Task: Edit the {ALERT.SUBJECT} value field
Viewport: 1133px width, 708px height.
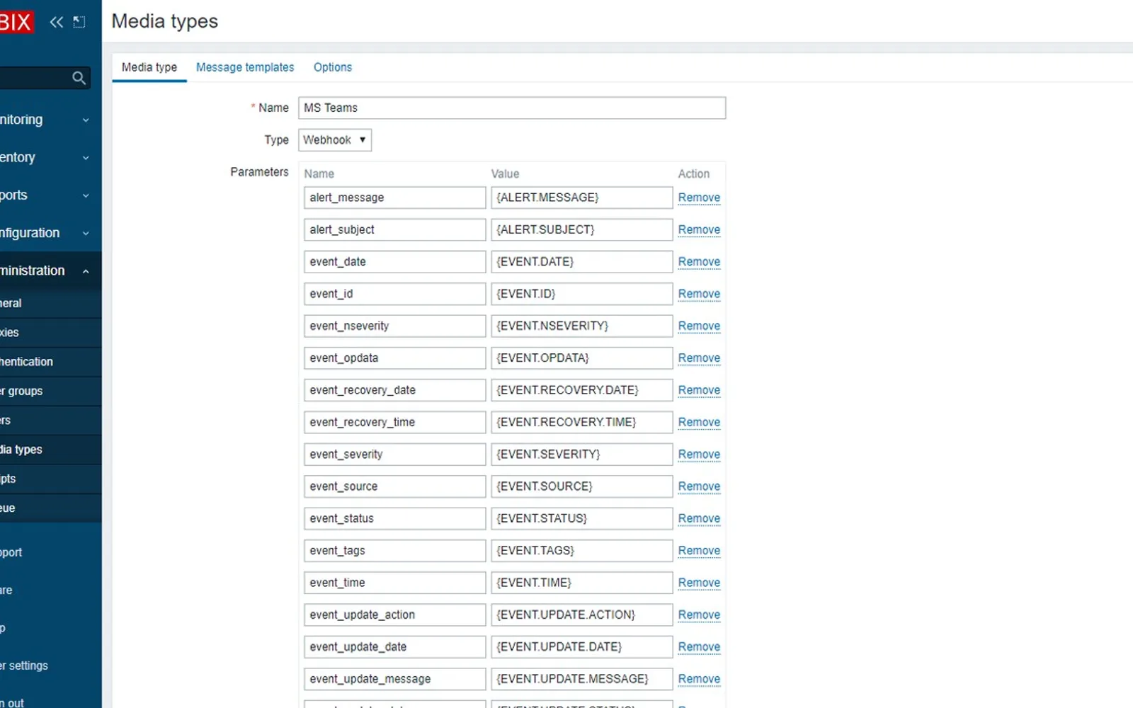Action: point(582,229)
